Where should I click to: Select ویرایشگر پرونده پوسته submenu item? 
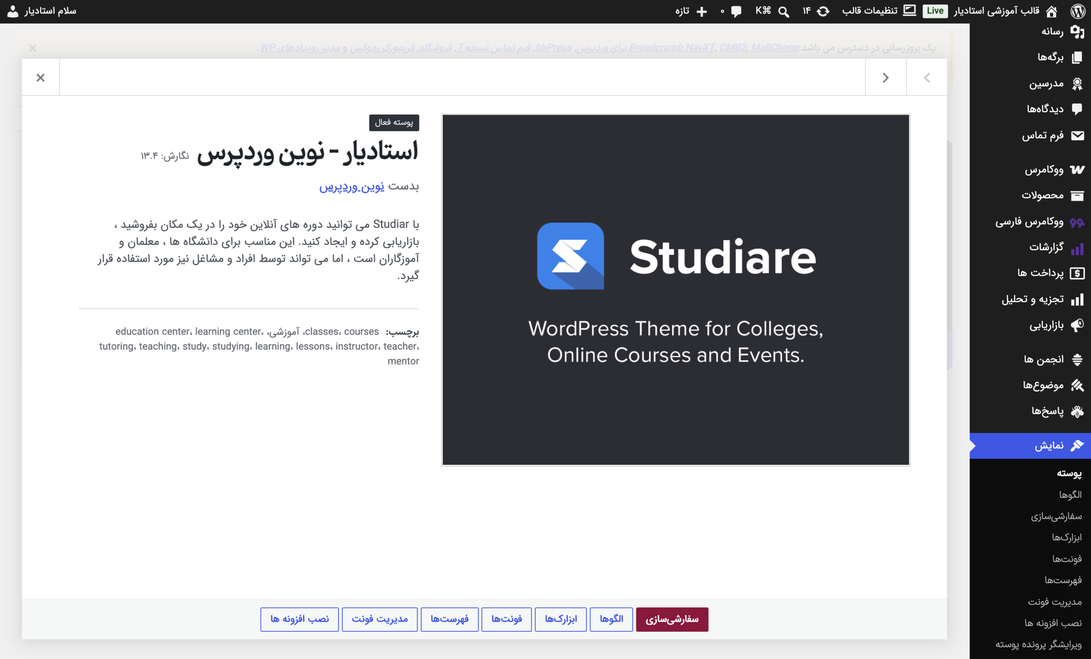coord(1038,644)
